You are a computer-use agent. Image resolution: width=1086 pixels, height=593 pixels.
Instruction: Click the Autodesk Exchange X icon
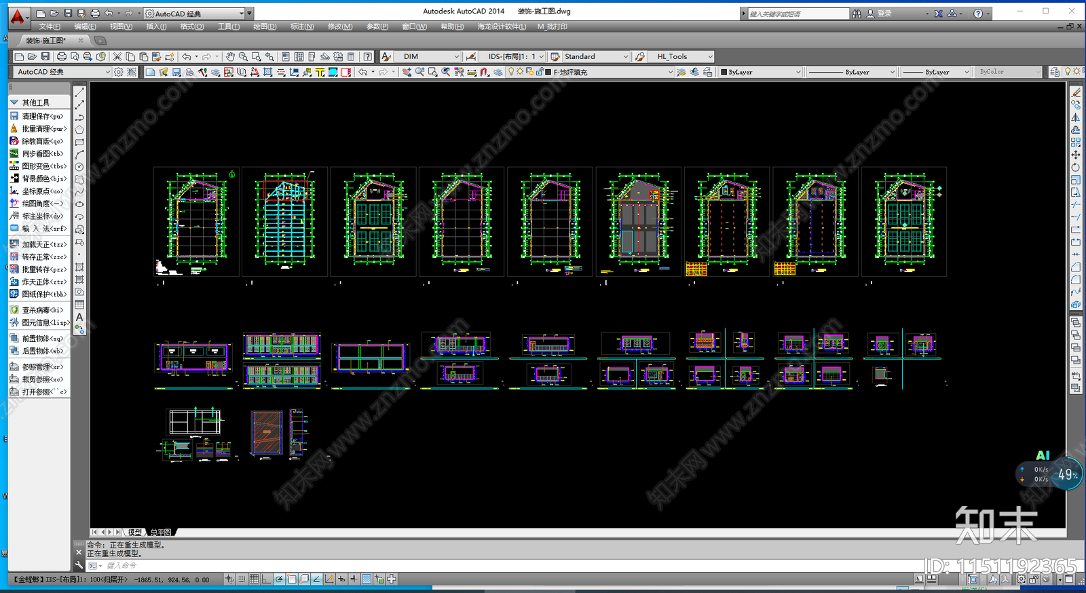click(x=938, y=14)
